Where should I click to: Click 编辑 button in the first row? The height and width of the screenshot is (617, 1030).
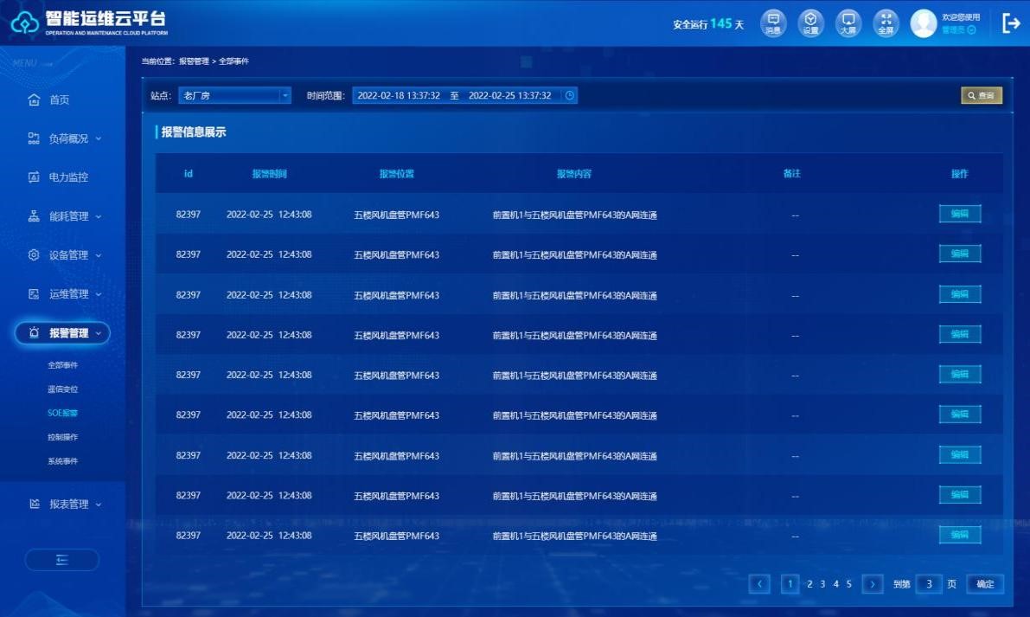pos(959,214)
